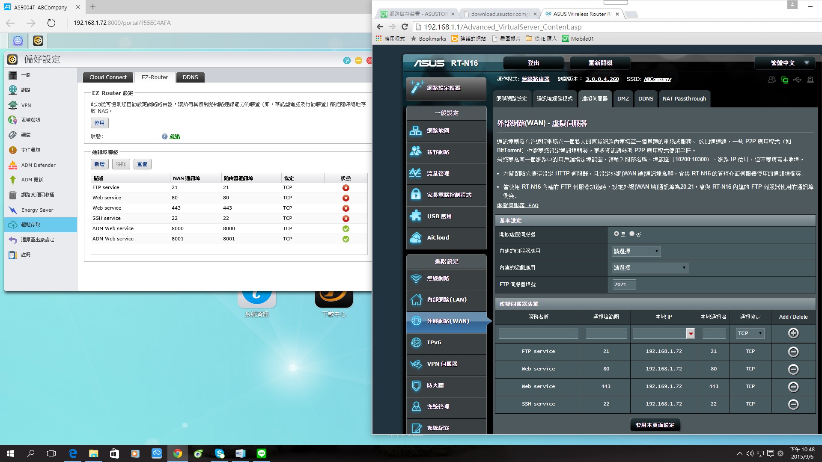
Task: Open 訪客網路 in ASUS router menu
Action: coord(446,152)
